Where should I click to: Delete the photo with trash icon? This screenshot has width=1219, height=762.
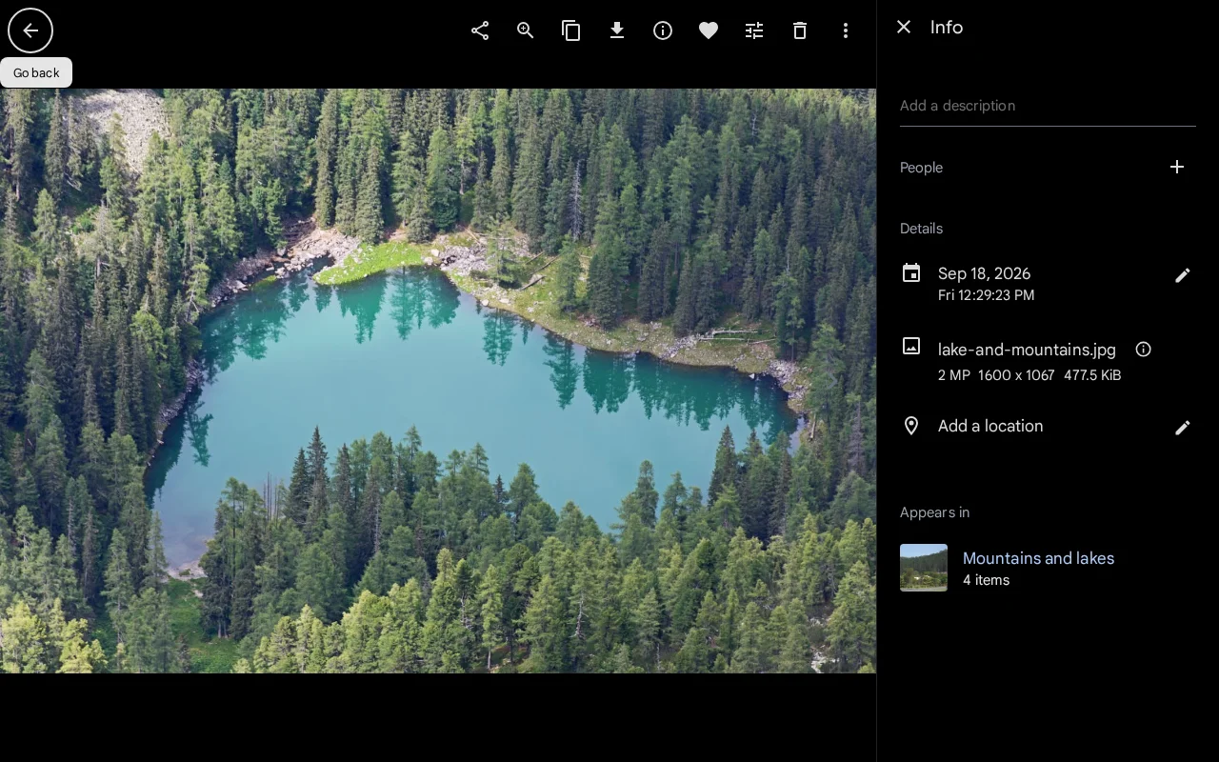pos(800,30)
